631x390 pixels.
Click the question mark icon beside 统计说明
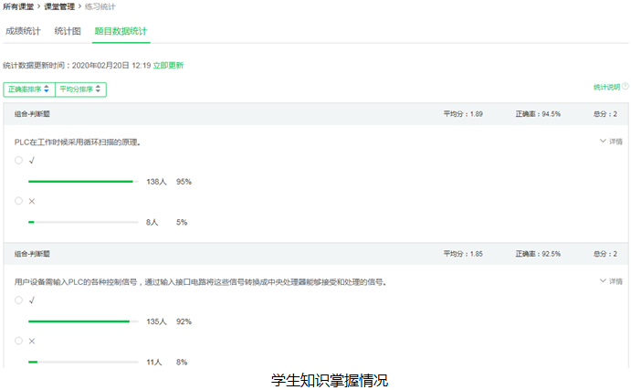(x=626, y=87)
